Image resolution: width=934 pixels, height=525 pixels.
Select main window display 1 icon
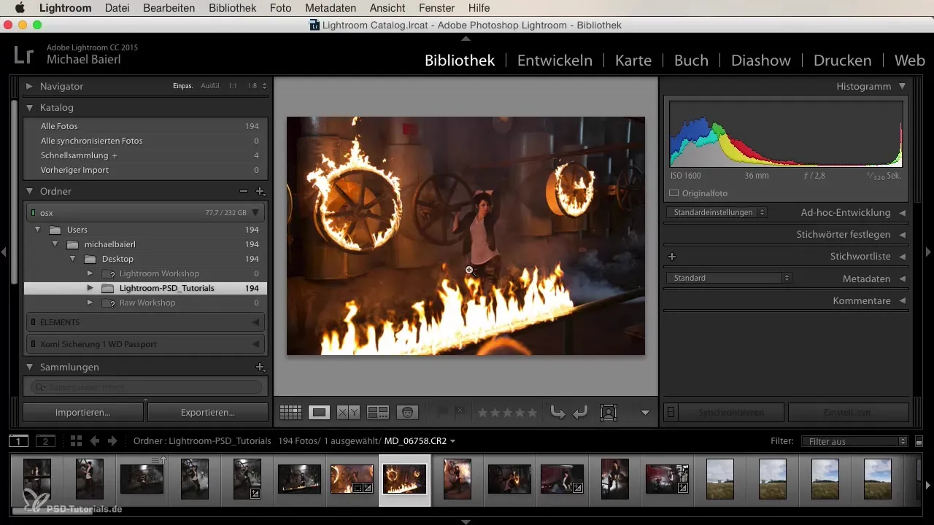[19, 440]
